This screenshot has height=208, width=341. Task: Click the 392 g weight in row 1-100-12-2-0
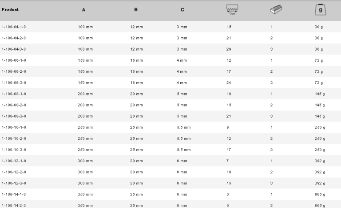click(319, 172)
